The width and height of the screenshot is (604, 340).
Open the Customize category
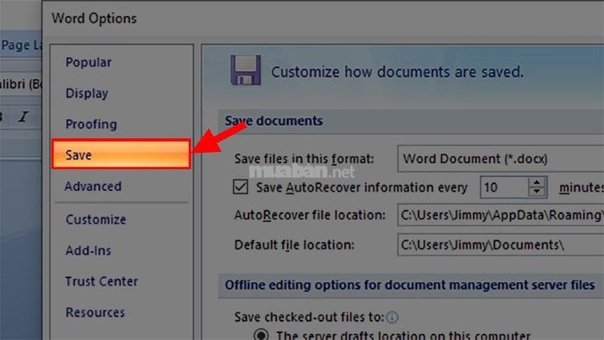tap(96, 219)
